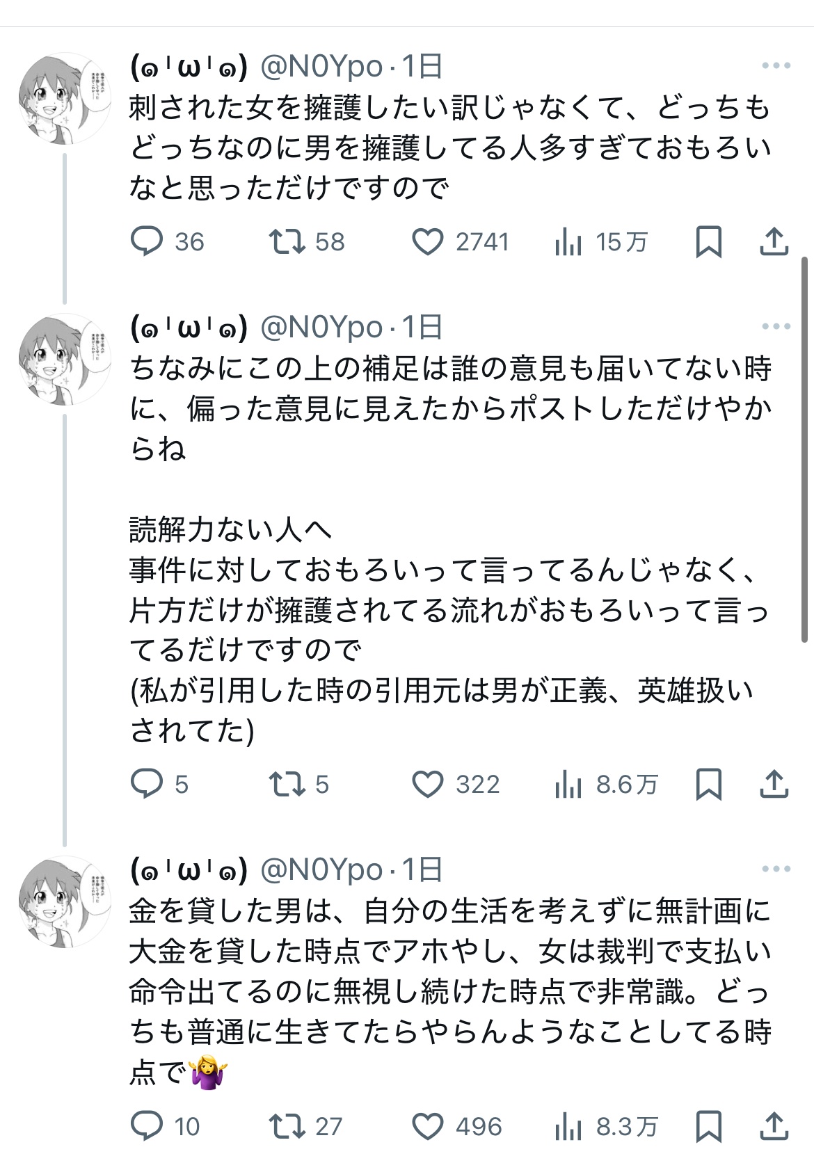Reply to the first post with 36 replies

147,241
